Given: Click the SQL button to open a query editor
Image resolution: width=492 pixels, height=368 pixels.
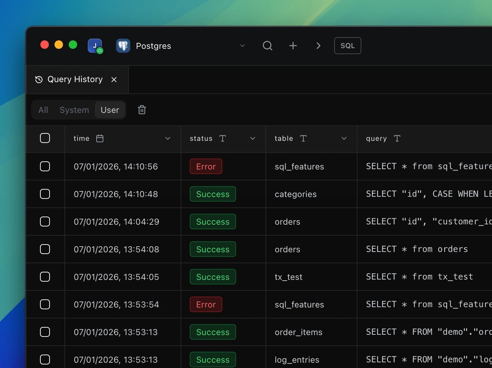Looking at the screenshot, I should pos(347,46).
